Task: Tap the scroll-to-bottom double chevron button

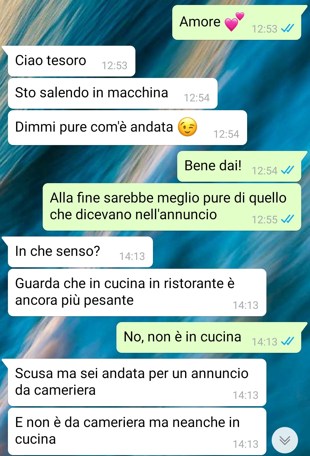Action: tap(285, 440)
